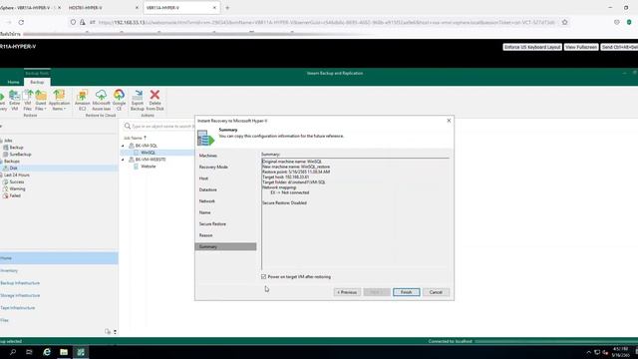The width and height of the screenshot is (638, 359).
Task: Open Backup under Jobs in tree
Action: (16, 148)
